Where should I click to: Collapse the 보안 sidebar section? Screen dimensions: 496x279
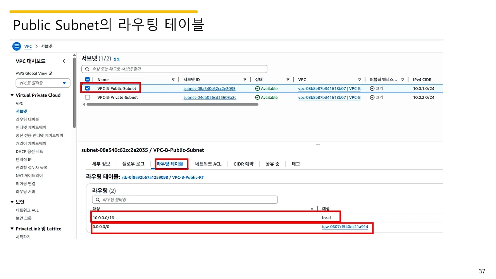tap(12, 201)
